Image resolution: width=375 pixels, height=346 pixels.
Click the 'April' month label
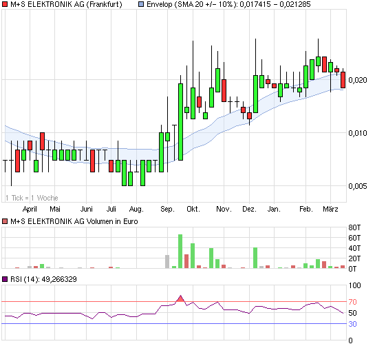[x=30, y=209]
